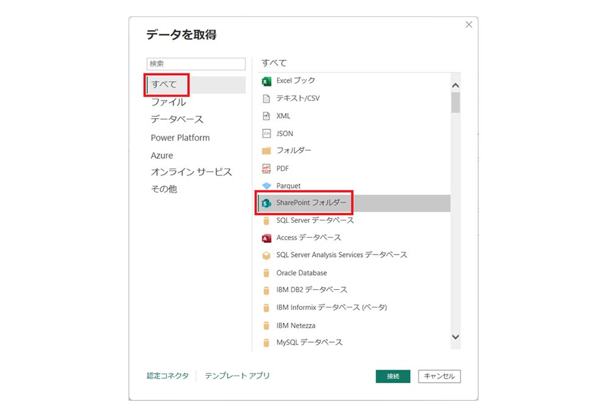Click the IBM DB2 データベース icon
Image resolution: width=610 pixels, height=417 pixels.
tap(267, 290)
